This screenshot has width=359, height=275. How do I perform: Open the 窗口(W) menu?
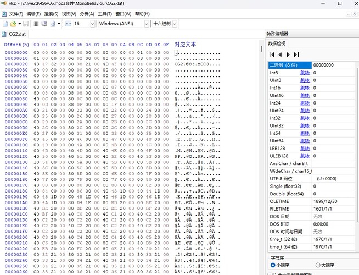tap(124, 14)
